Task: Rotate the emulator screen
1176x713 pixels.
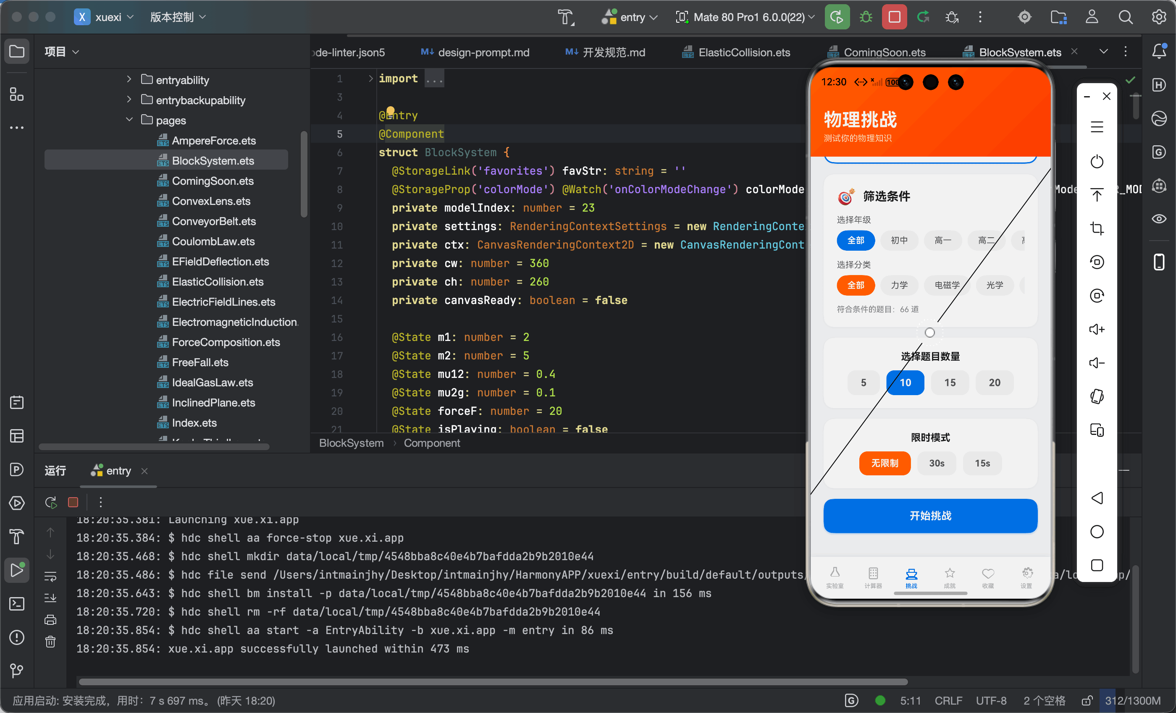Action: (x=1096, y=396)
